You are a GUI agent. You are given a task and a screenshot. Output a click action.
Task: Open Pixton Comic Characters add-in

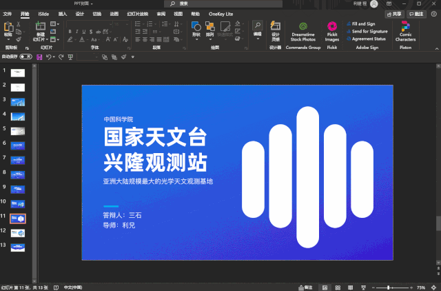405,31
